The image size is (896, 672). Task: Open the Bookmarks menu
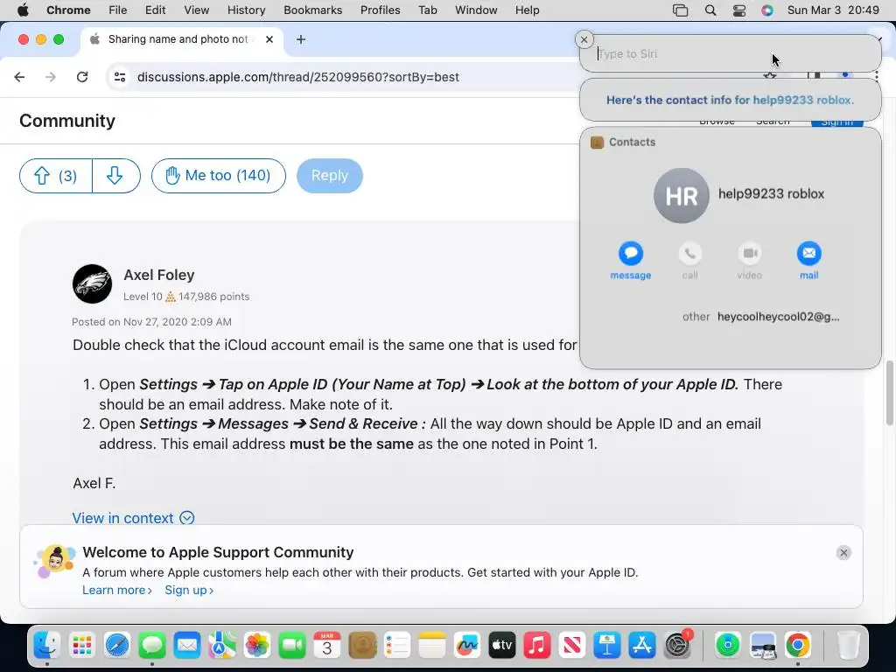coord(313,10)
